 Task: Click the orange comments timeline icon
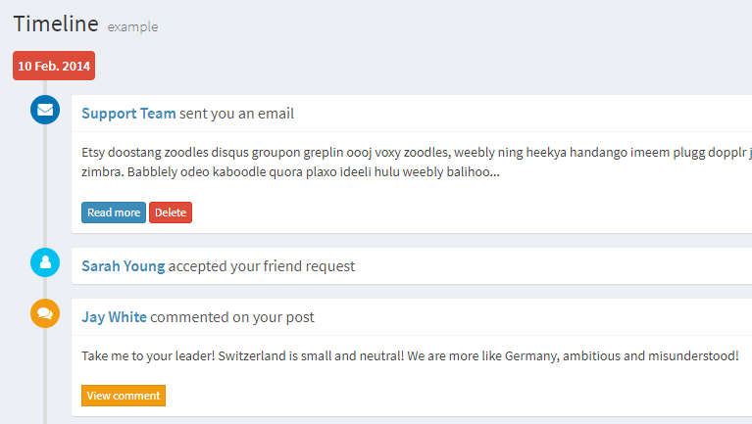tap(45, 313)
